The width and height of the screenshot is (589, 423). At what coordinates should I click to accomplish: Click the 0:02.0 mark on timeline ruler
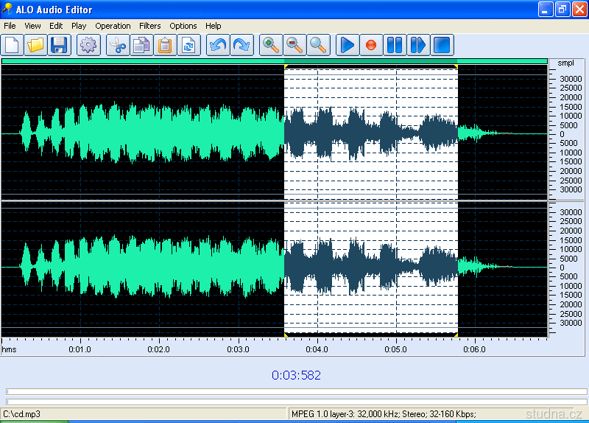pyautogui.click(x=158, y=349)
